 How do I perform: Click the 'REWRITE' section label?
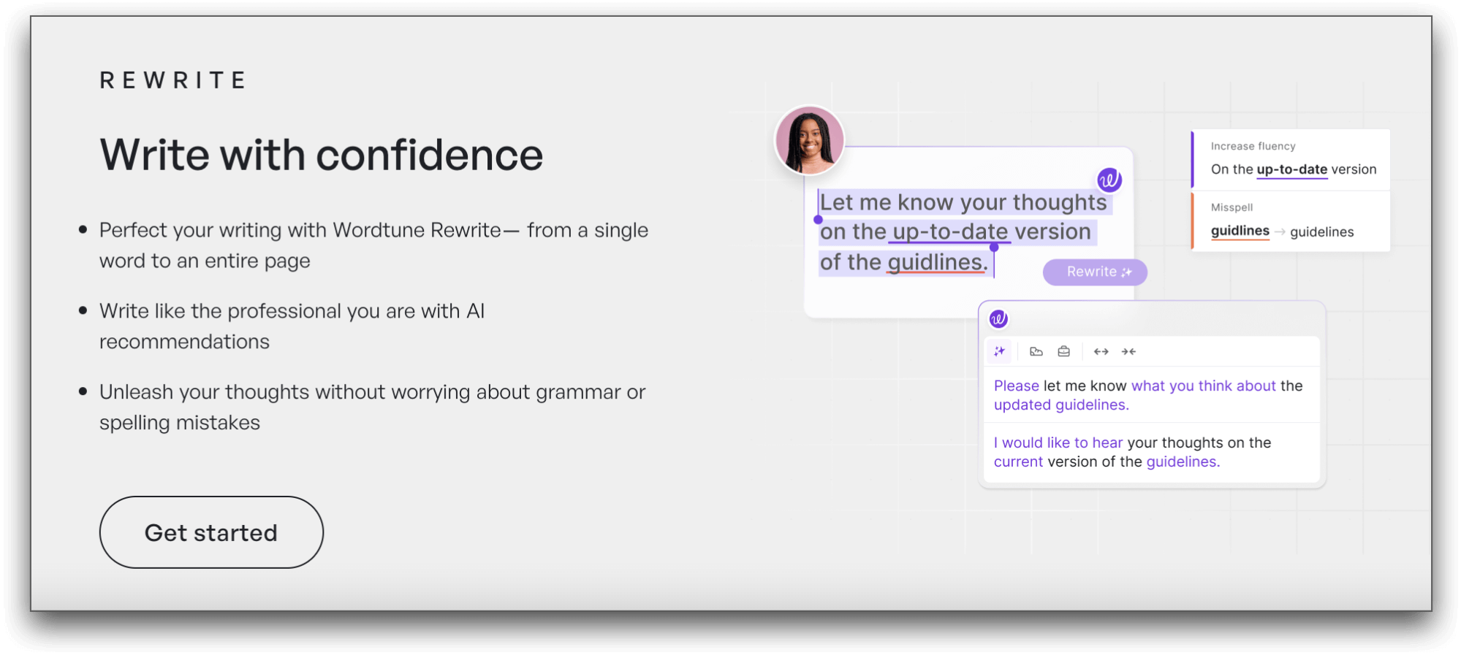tap(173, 80)
